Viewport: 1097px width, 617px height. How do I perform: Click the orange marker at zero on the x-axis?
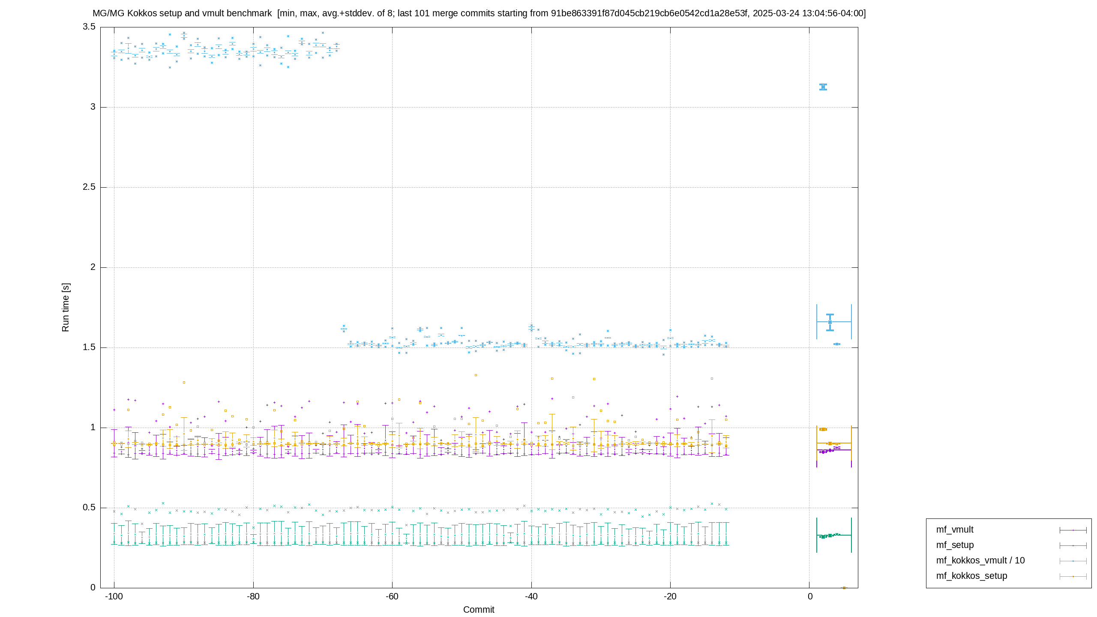tap(844, 588)
